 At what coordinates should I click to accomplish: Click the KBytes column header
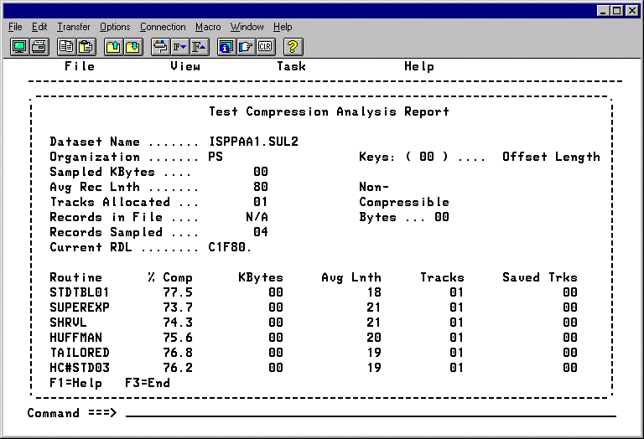coord(261,278)
